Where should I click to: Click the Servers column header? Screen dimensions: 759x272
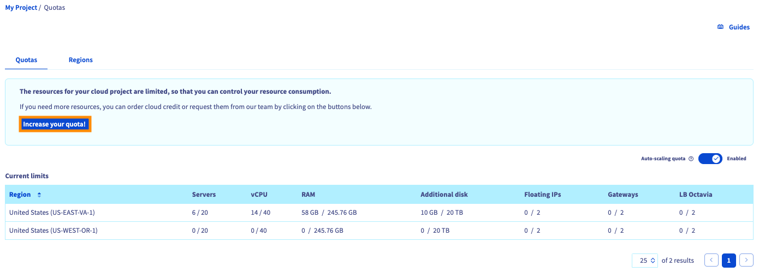click(x=204, y=195)
